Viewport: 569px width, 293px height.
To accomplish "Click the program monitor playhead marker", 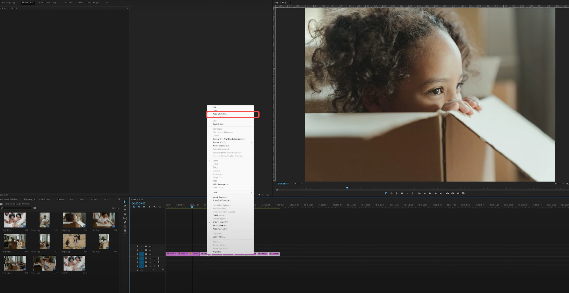I will tap(347, 188).
